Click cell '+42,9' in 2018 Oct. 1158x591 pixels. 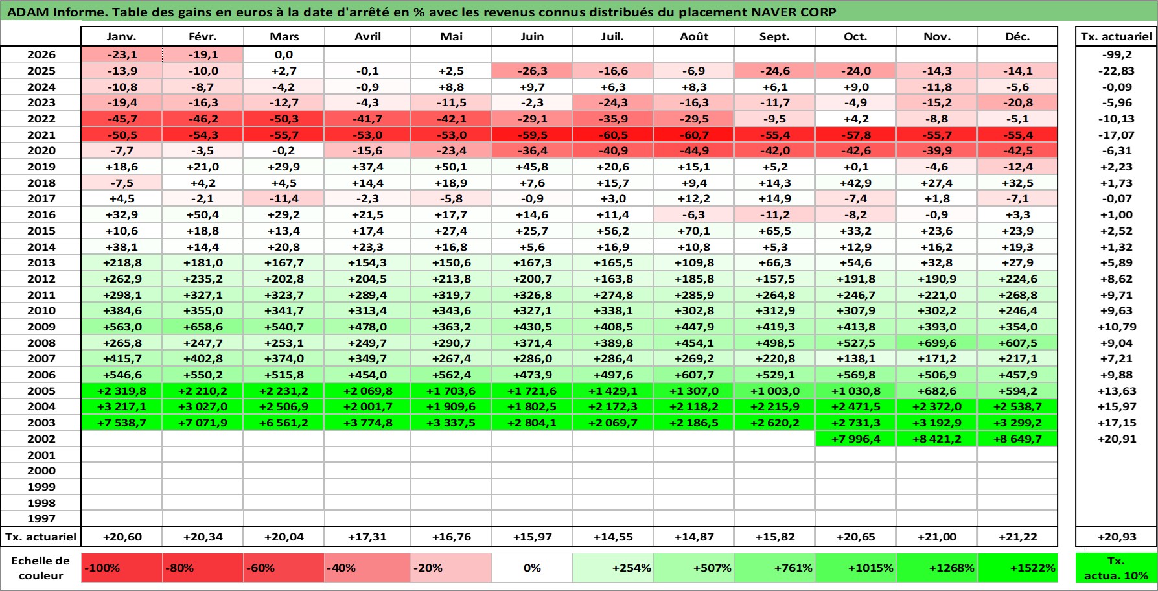pyautogui.click(x=856, y=183)
